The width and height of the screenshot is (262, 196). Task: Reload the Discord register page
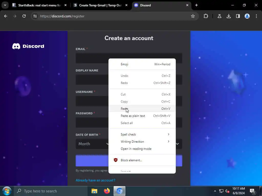point(24,16)
